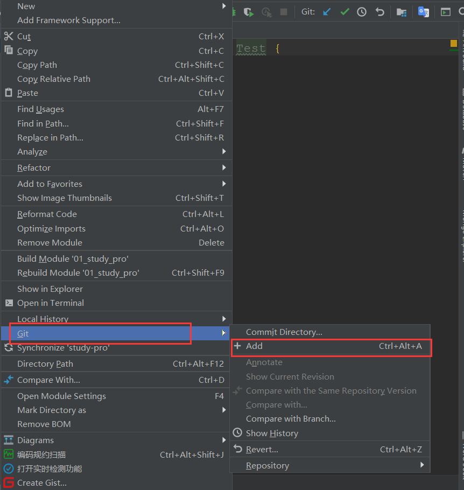This screenshot has height=490, width=464.
Task: Expand the Local History submenu
Action: pos(117,319)
